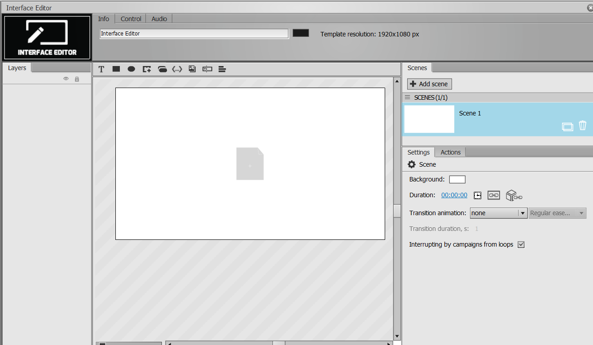Select the Ellipse shape tool

click(132, 69)
